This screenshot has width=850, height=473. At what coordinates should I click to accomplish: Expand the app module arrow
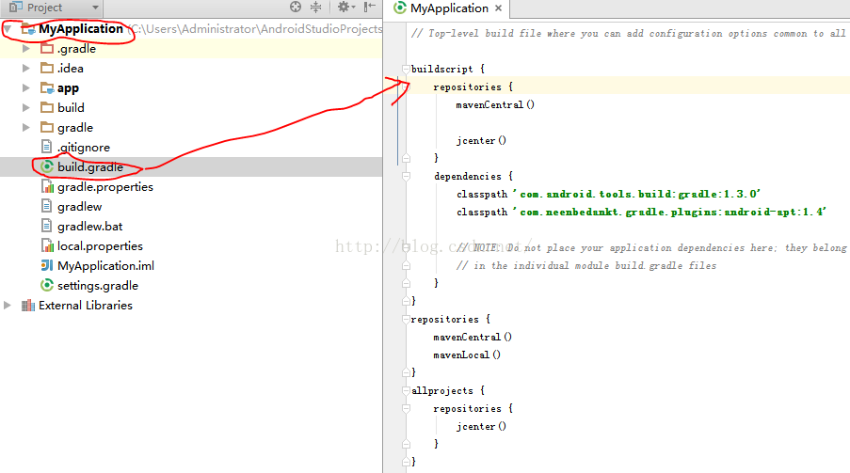(x=26, y=87)
